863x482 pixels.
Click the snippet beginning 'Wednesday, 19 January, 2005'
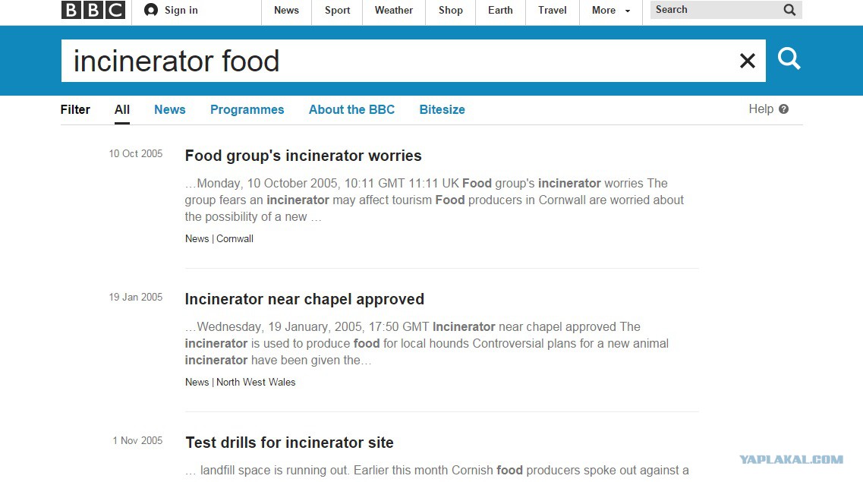427,343
